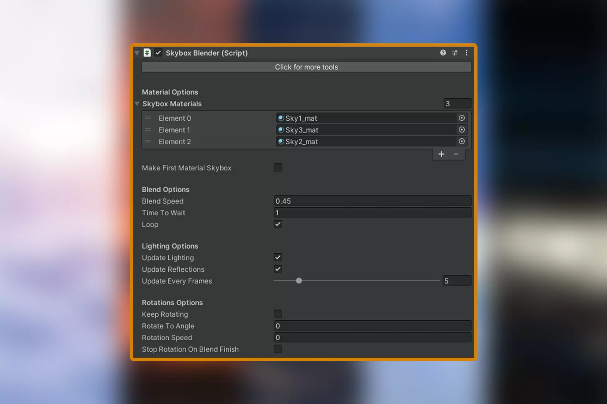Uncheck the Loop option

click(278, 224)
